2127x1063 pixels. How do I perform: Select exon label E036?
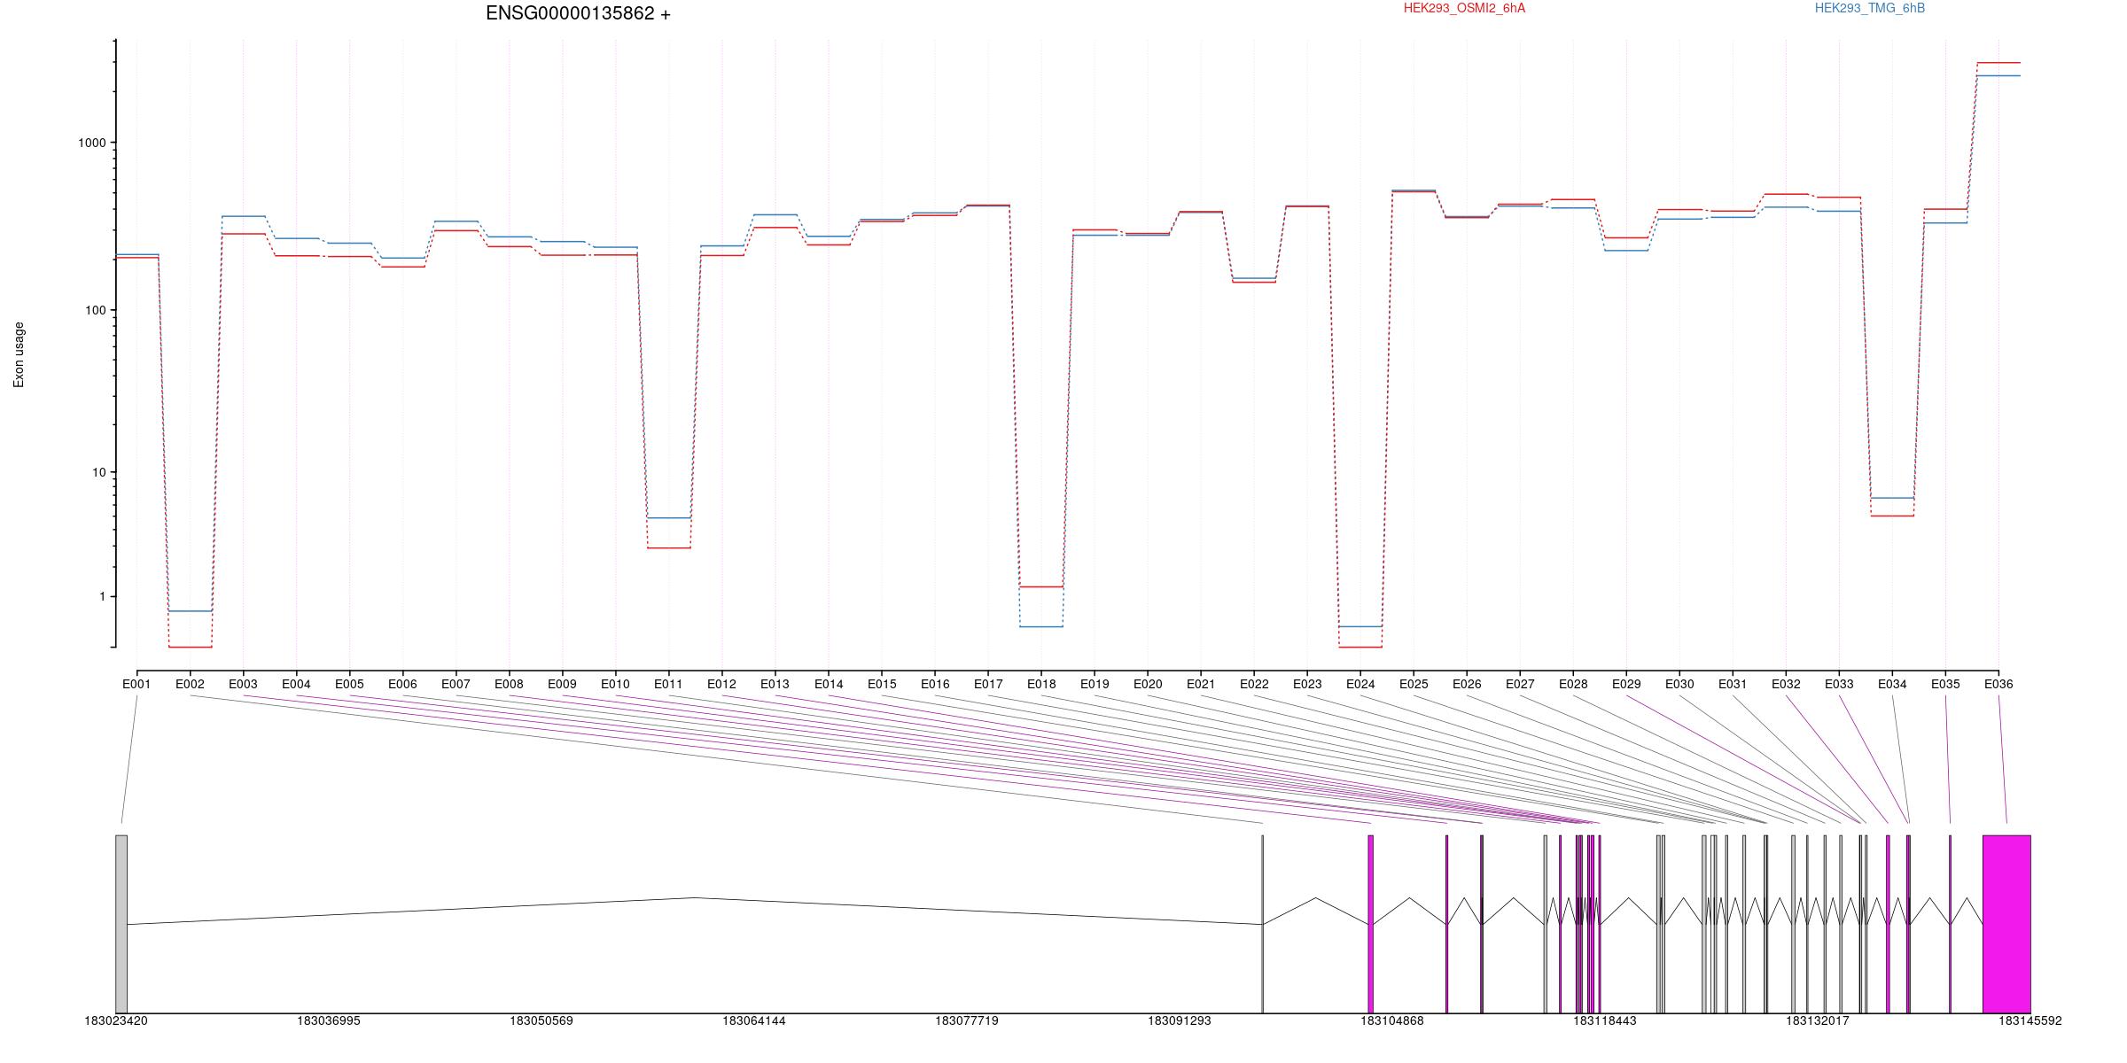click(1998, 684)
